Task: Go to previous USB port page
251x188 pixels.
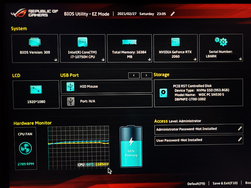Action: (x=134, y=75)
